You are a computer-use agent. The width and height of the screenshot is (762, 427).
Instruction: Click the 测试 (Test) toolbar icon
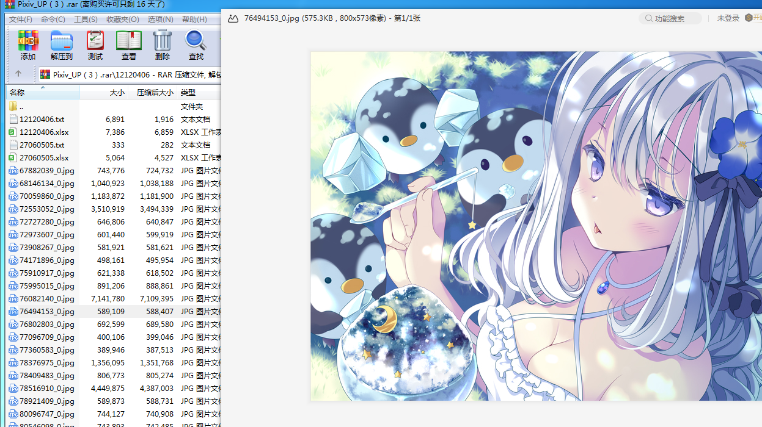pos(95,41)
